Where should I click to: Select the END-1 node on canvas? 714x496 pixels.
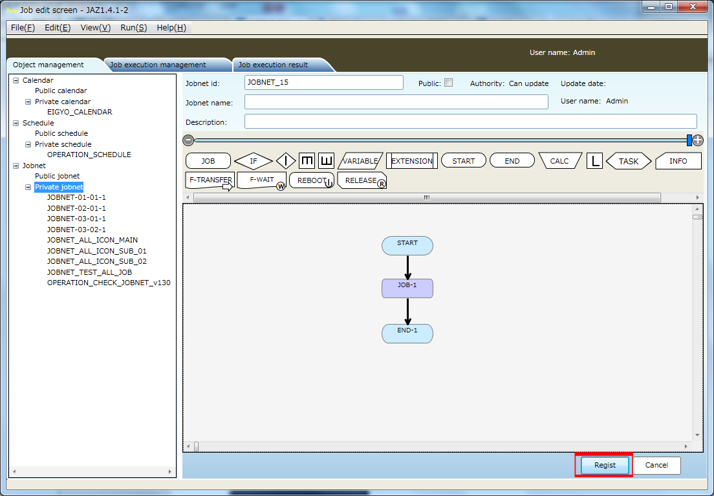[x=407, y=334]
